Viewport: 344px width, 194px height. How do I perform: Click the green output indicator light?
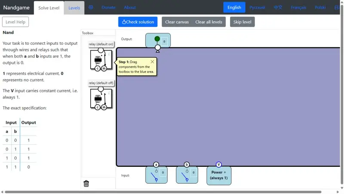point(157,39)
